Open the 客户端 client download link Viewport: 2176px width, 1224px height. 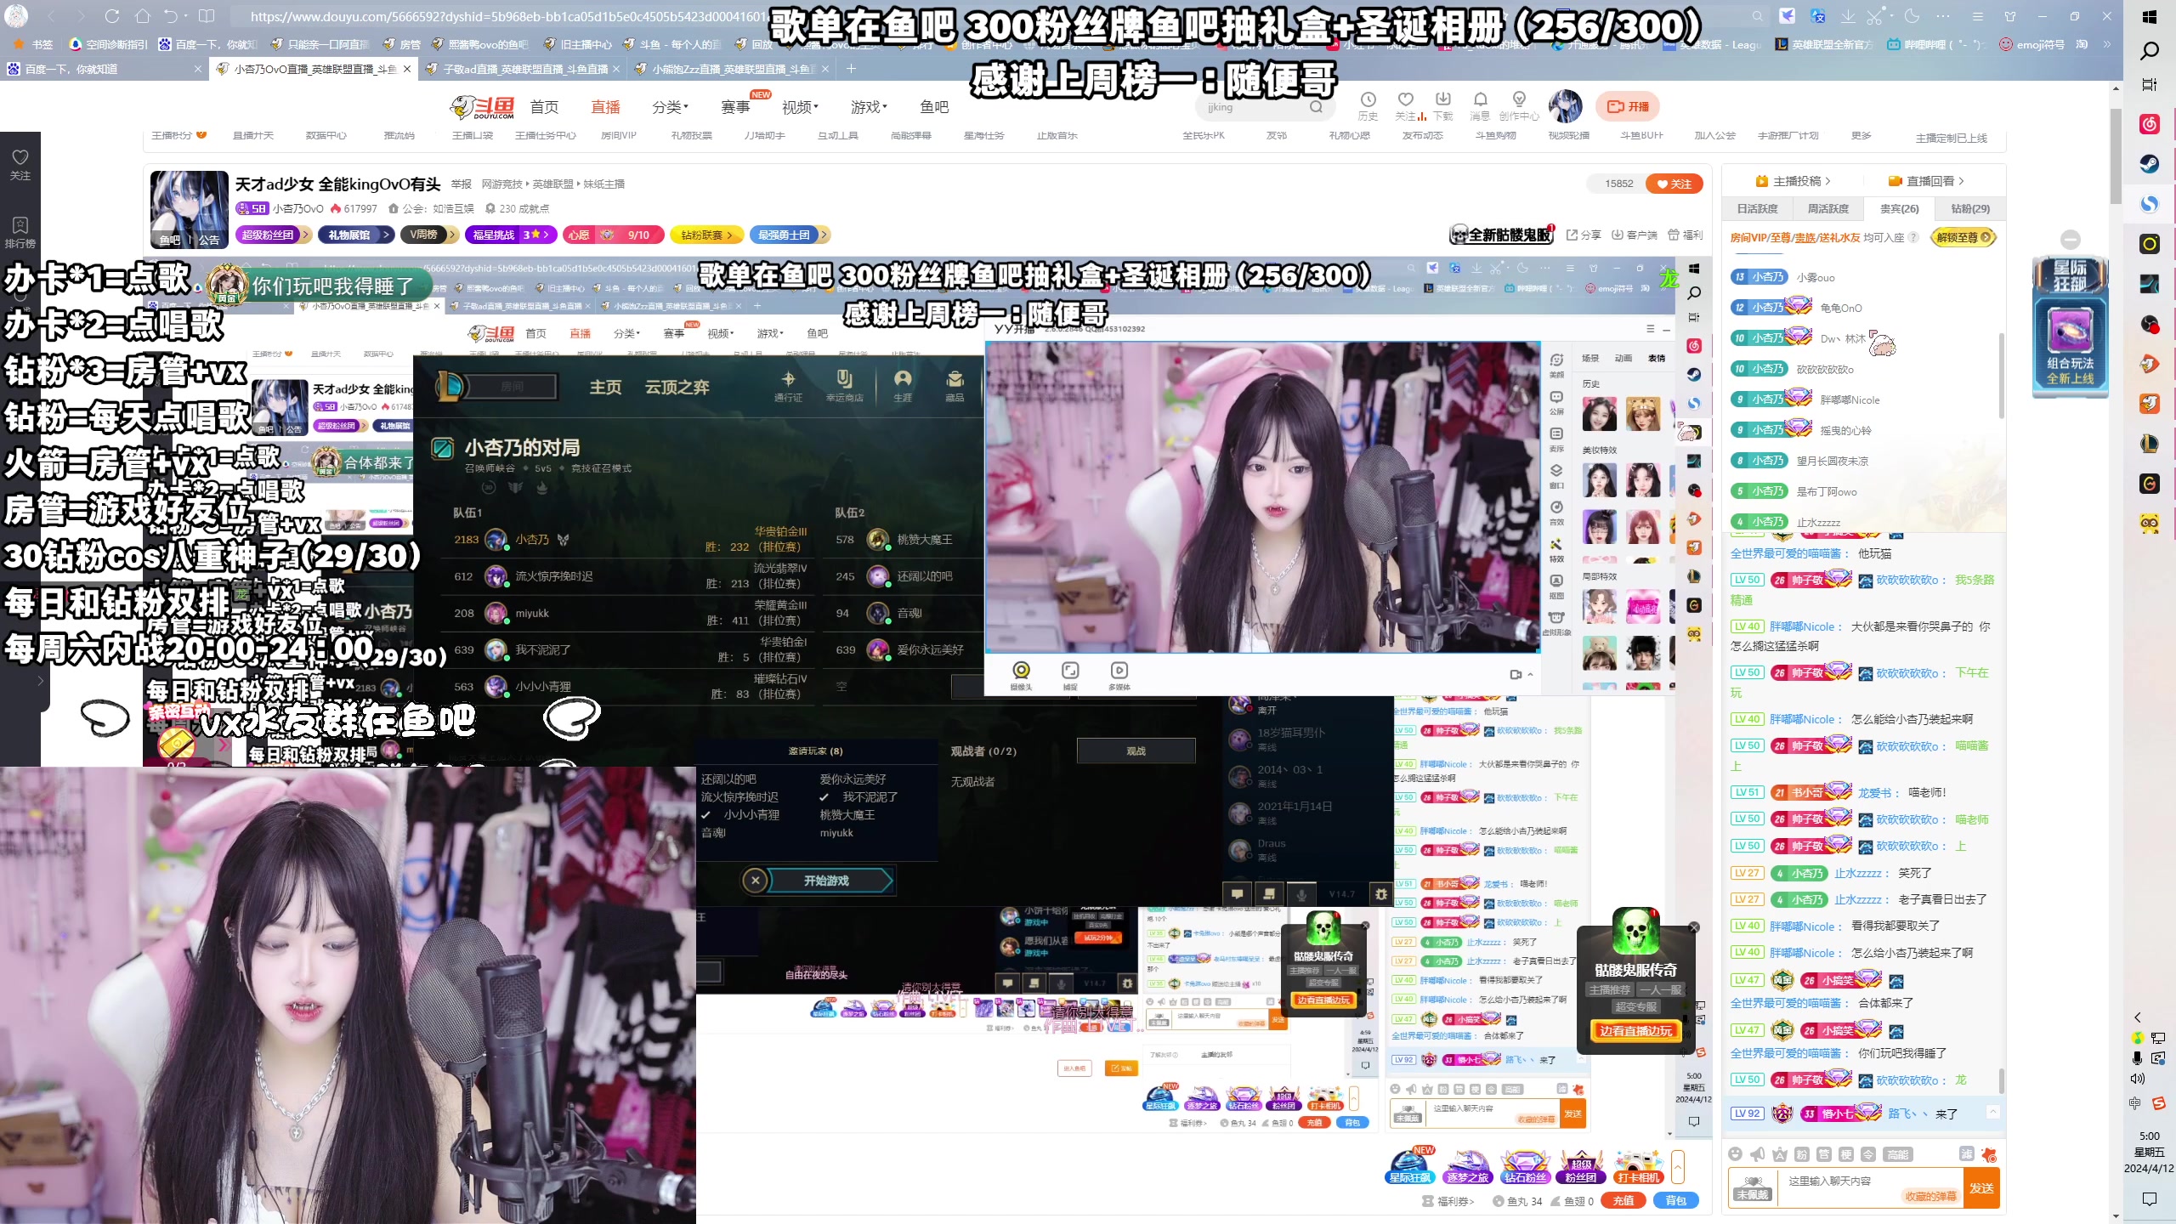(1635, 235)
